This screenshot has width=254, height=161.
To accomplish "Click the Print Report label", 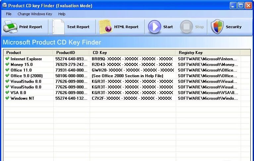I will (30, 27).
